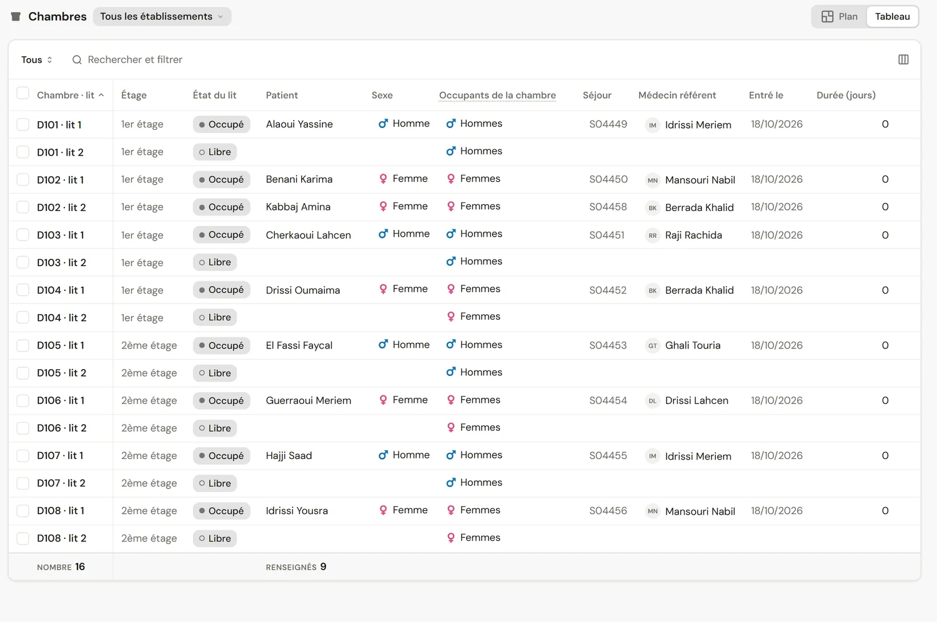Click RR avatar beside Raji Rachida
This screenshot has width=937, height=622.
[x=653, y=235]
